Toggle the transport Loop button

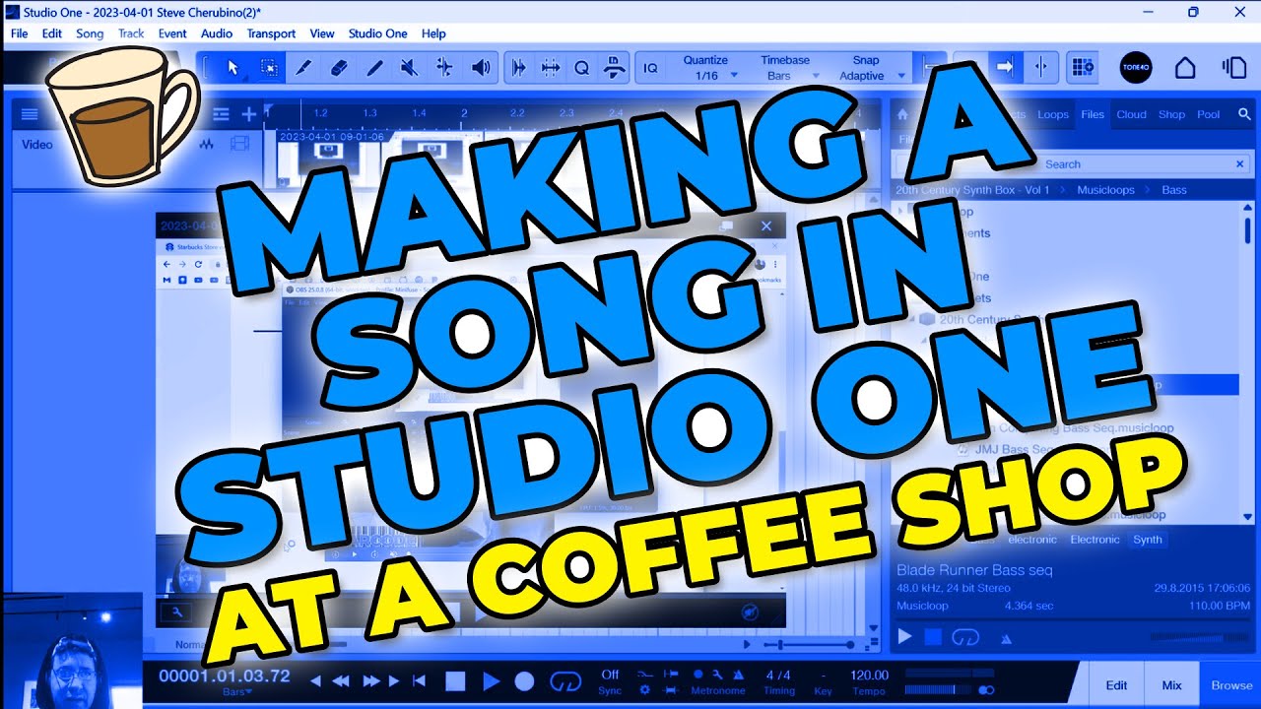(565, 680)
